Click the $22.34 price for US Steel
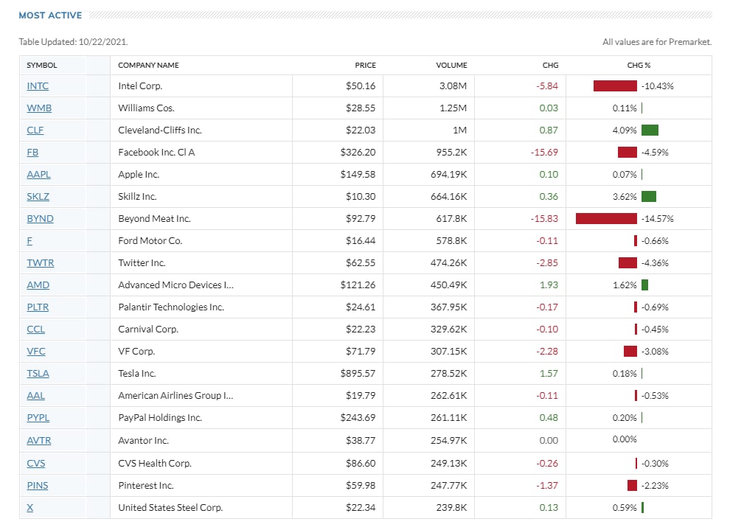 coord(361,508)
